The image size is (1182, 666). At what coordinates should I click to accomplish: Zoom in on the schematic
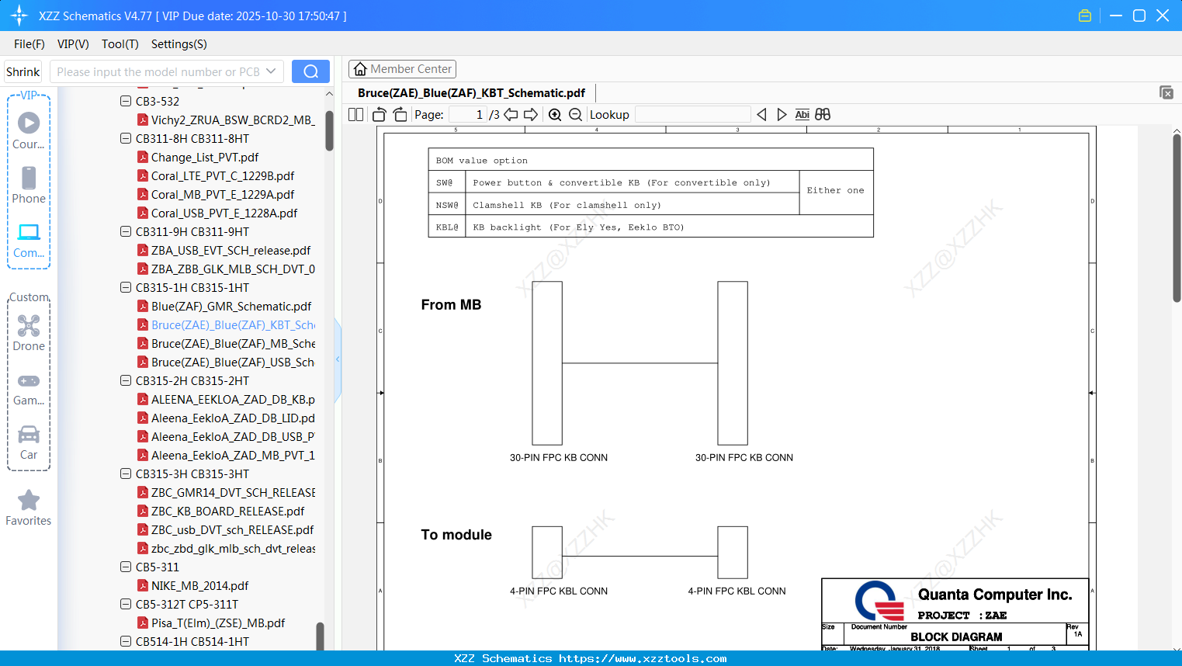coord(555,115)
